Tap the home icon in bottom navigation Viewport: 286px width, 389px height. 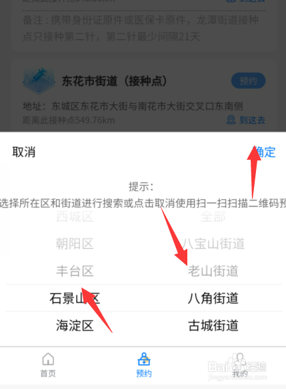(x=48, y=359)
